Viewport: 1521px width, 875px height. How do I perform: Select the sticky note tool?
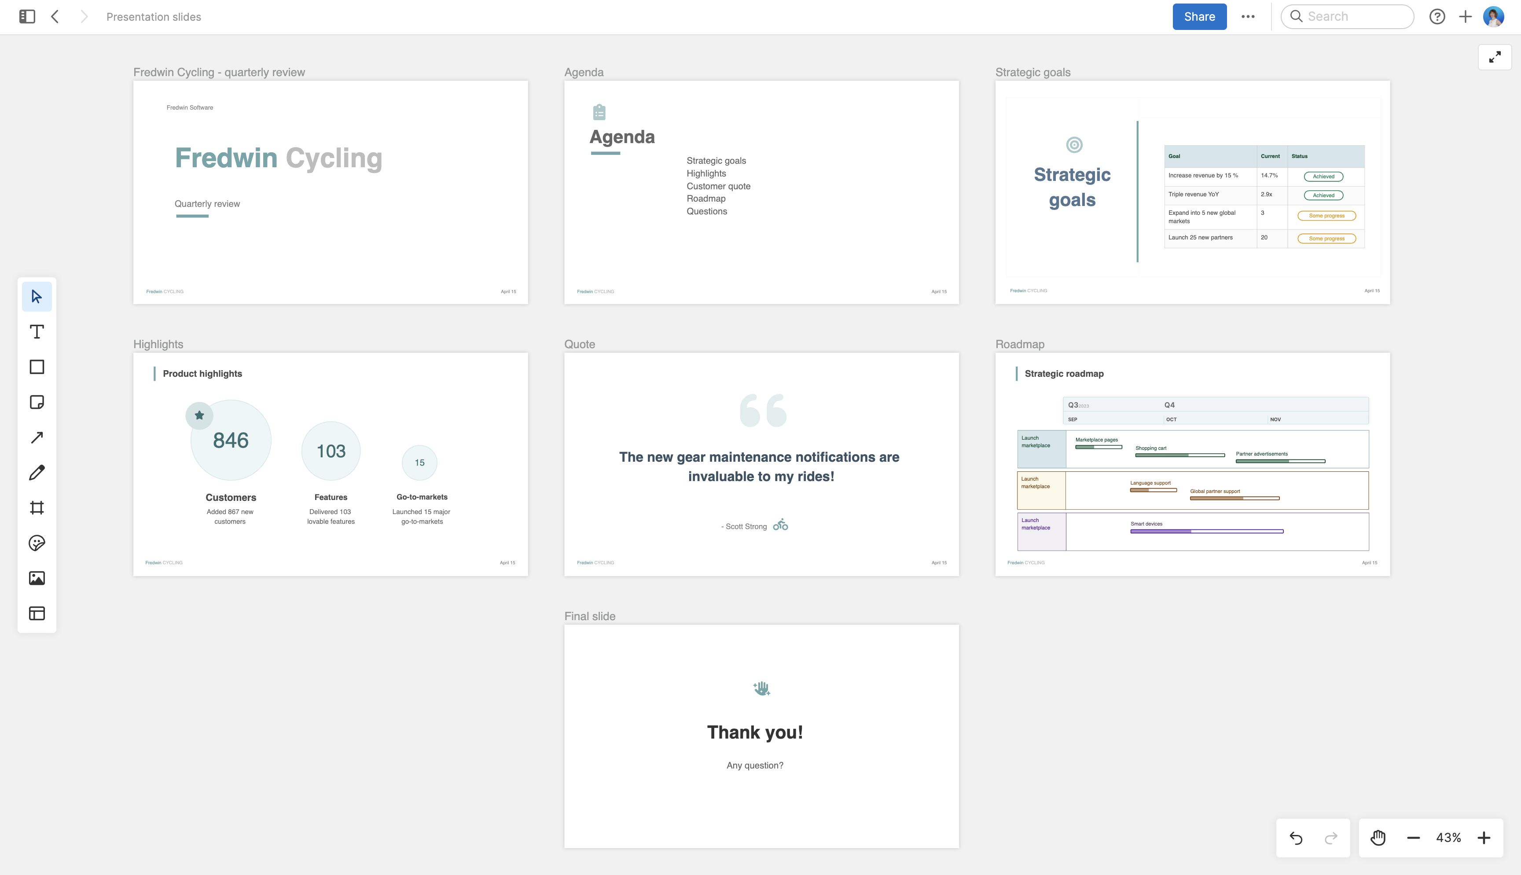click(x=37, y=402)
